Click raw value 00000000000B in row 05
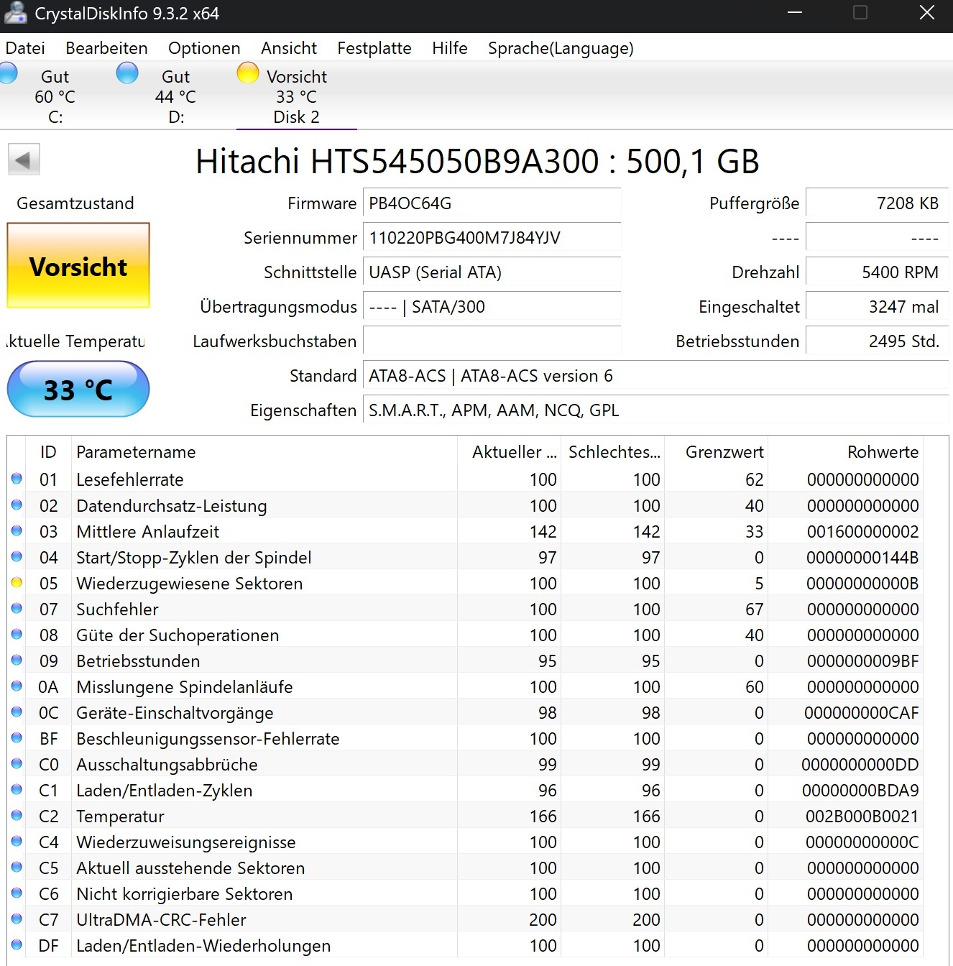 point(862,583)
